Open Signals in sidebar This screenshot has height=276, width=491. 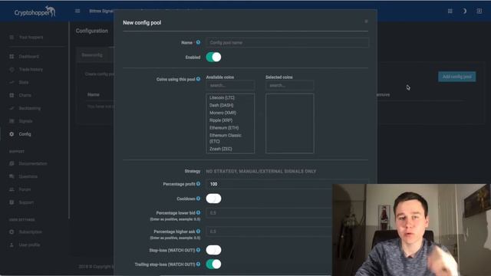(25, 121)
